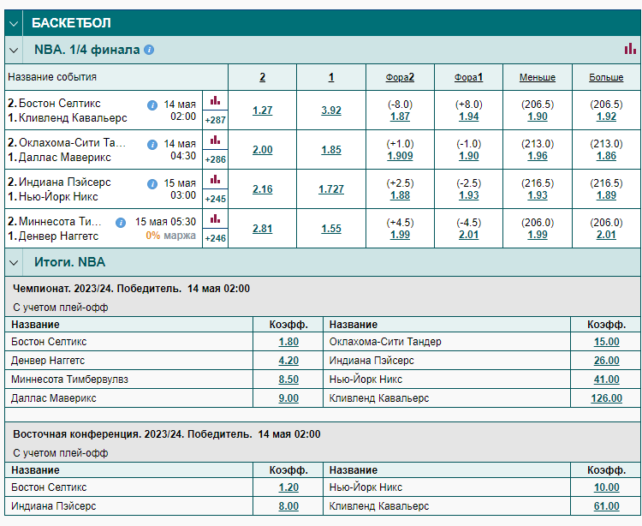Open statistics icon in NBA 1/4 финала header
The image size is (642, 526).
(630, 49)
